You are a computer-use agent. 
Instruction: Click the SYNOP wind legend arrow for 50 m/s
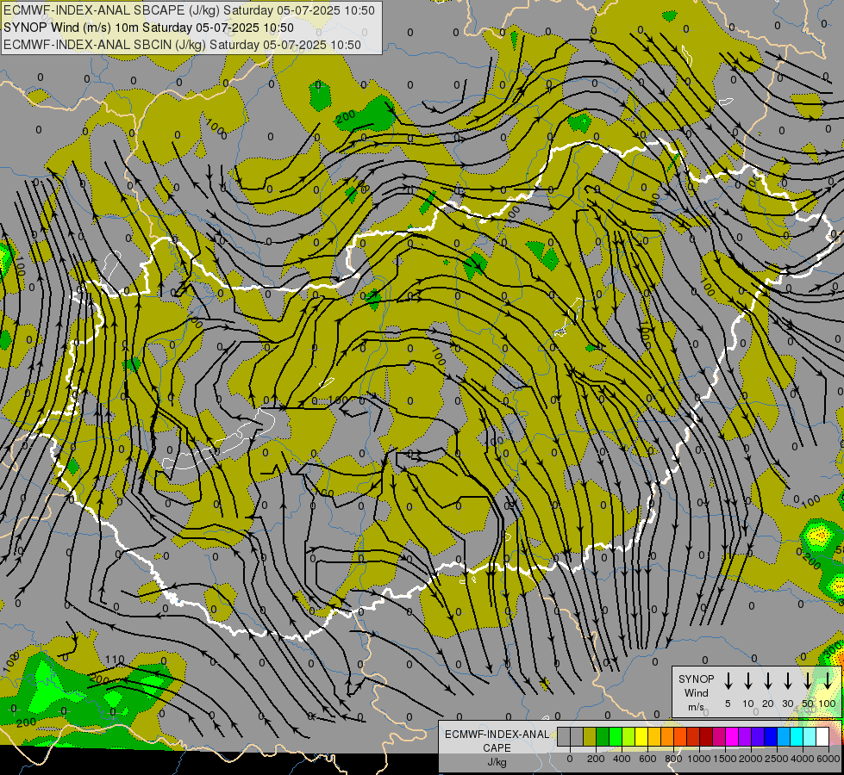[808, 680]
